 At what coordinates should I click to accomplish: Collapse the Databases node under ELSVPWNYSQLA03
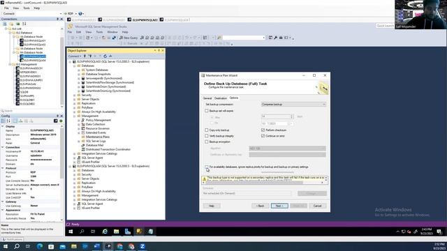75,66
